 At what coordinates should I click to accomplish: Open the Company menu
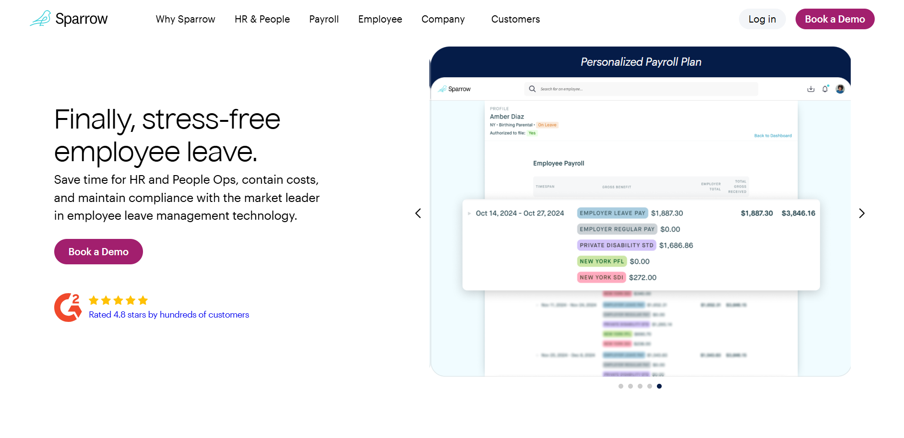[443, 19]
